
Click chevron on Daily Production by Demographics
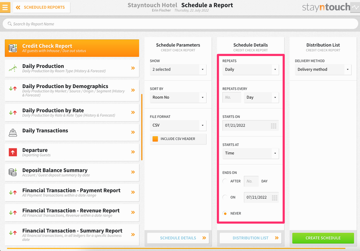coord(133,90)
